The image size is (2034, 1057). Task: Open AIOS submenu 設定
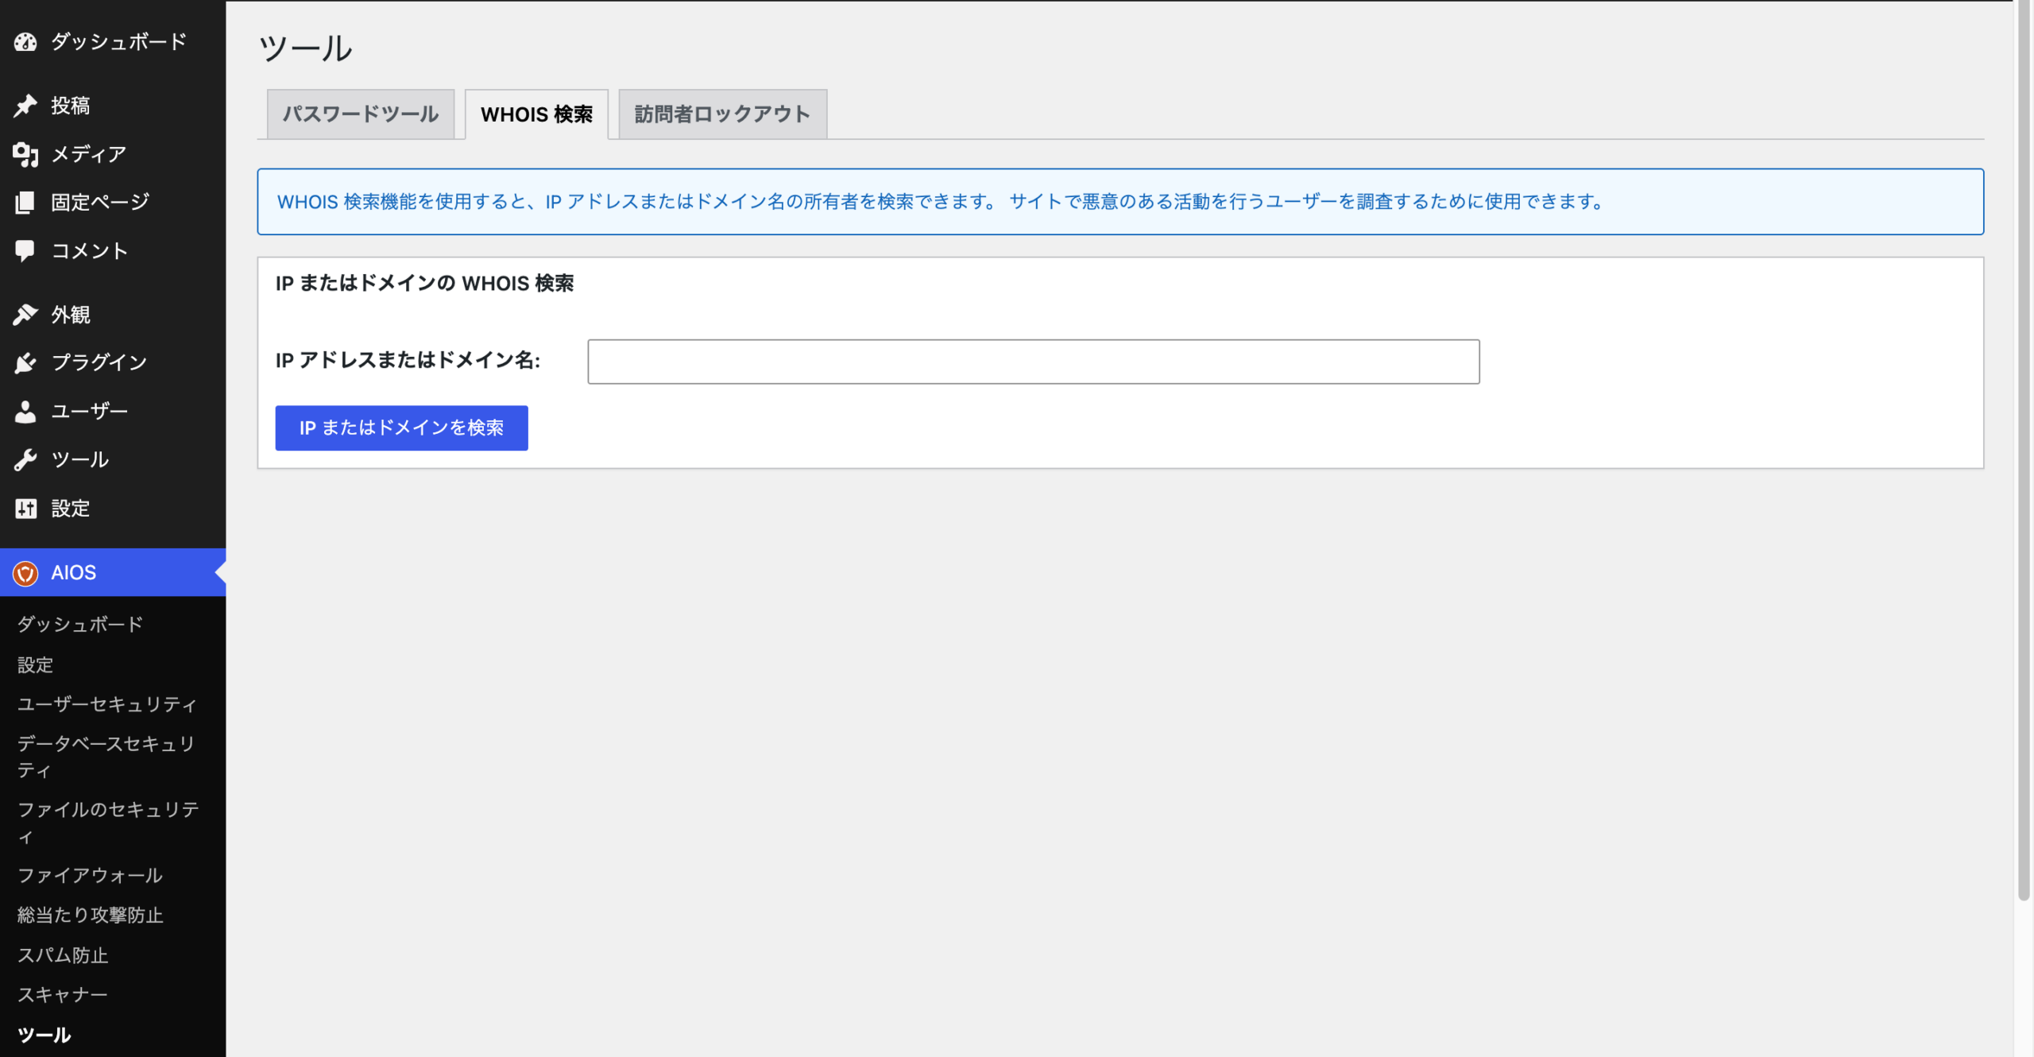tap(35, 665)
